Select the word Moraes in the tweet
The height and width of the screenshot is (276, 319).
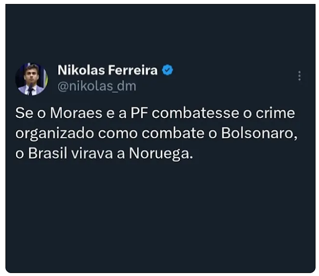[x=76, y=113]
